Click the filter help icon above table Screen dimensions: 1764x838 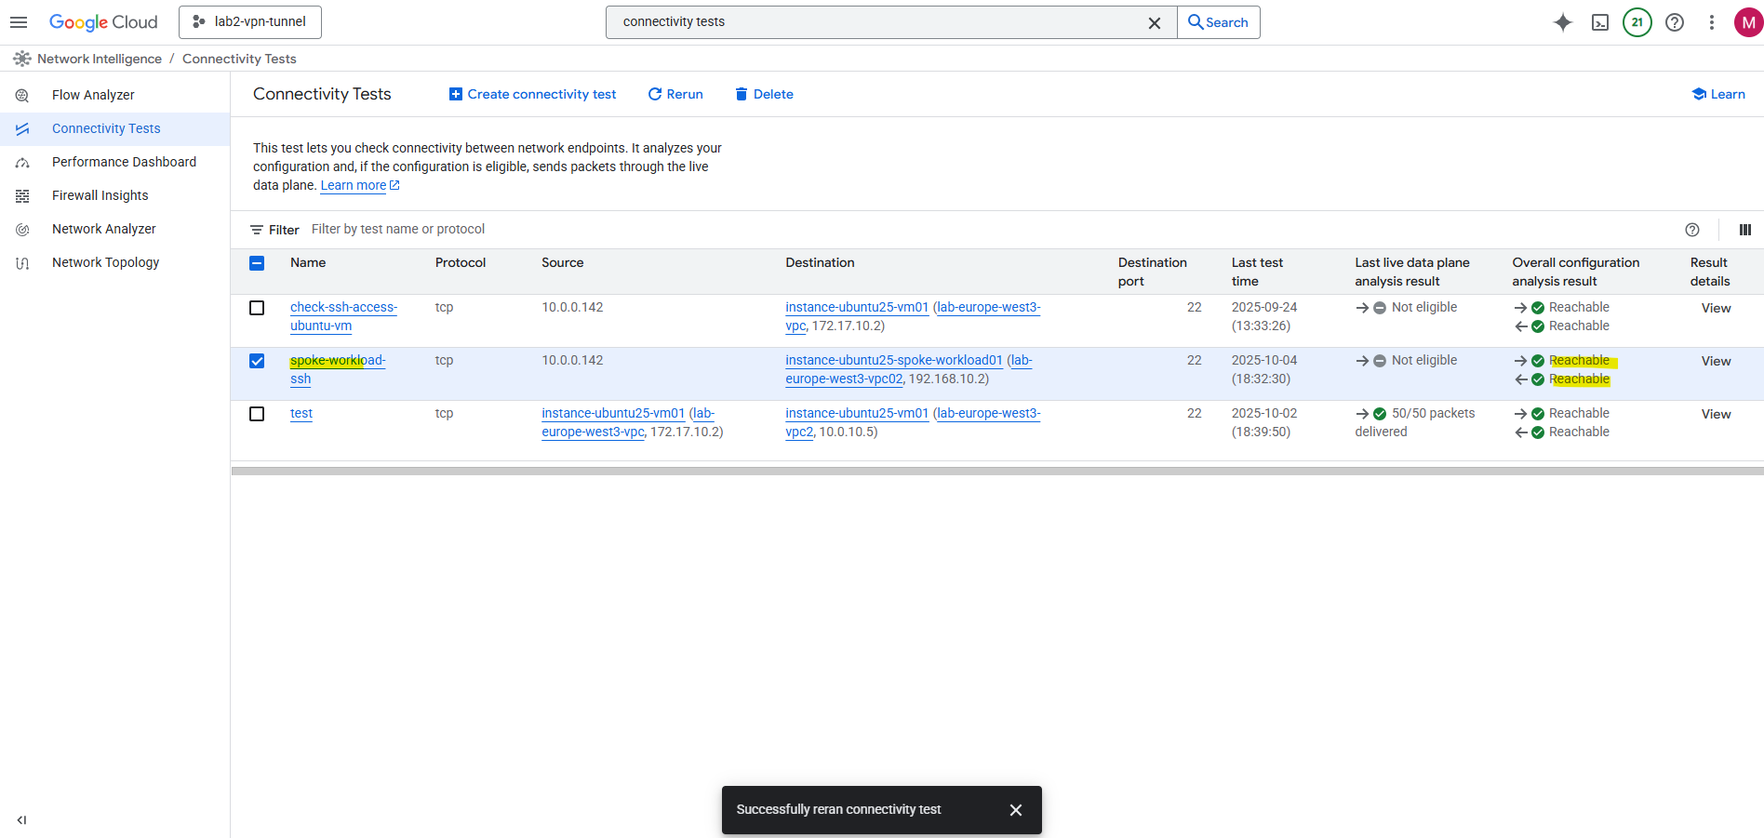tap(1692, 230)
